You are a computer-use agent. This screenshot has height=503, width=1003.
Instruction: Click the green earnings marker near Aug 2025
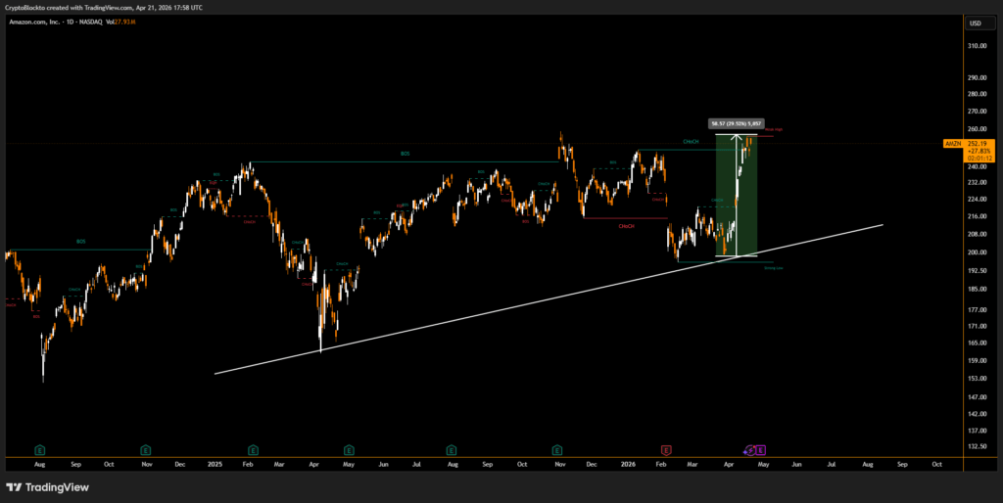tap(451, 449)
